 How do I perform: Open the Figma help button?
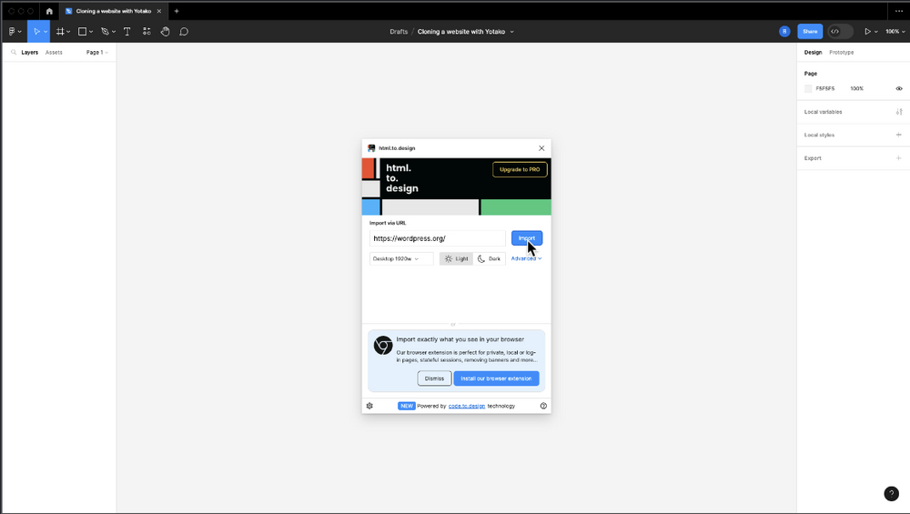(x=892, y=493)
